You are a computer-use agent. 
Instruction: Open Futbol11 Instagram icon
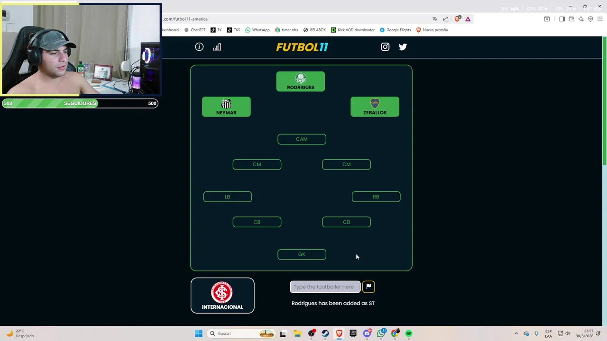click(385, 47)
